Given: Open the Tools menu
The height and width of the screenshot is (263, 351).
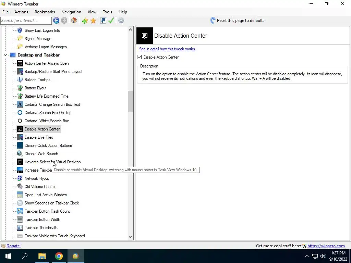Looking at the screenshot, I should [107, 12].
